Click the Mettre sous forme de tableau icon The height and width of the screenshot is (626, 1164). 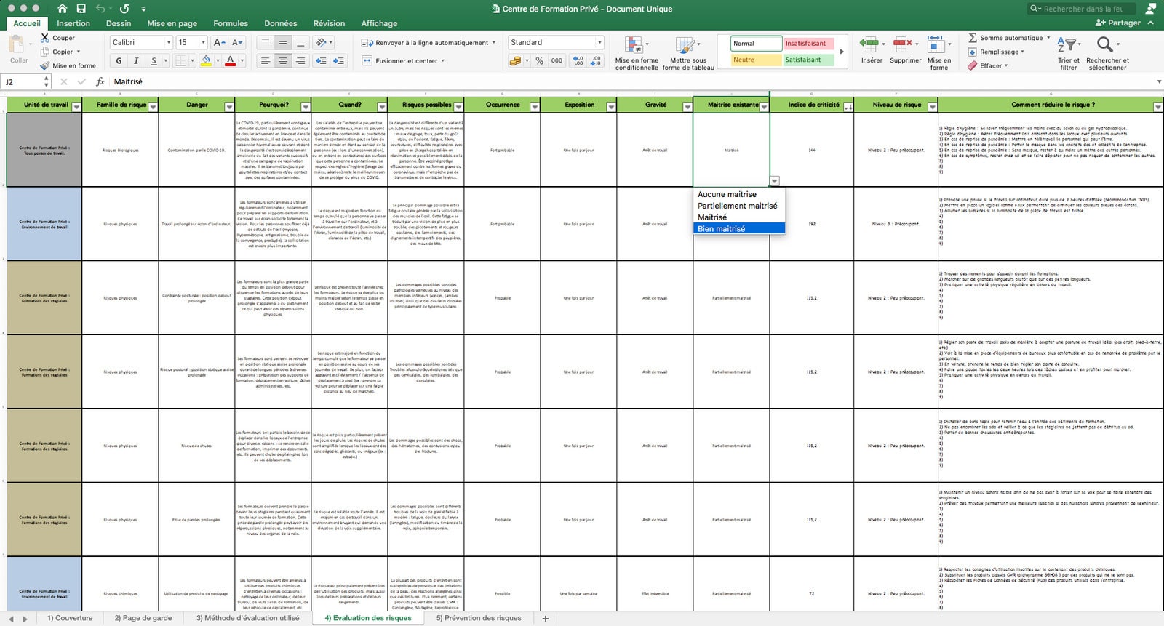coord(685,45)
